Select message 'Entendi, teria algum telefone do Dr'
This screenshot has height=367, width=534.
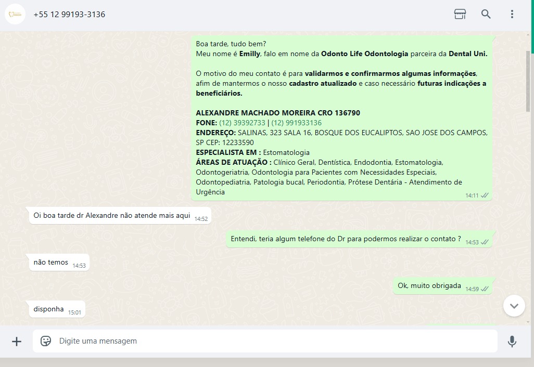point(359,239)
